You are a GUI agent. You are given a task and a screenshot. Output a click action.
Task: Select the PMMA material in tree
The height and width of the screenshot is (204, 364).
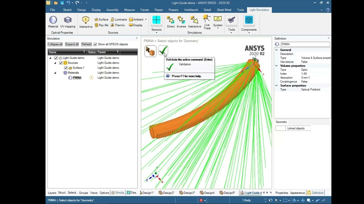(77, 78)
